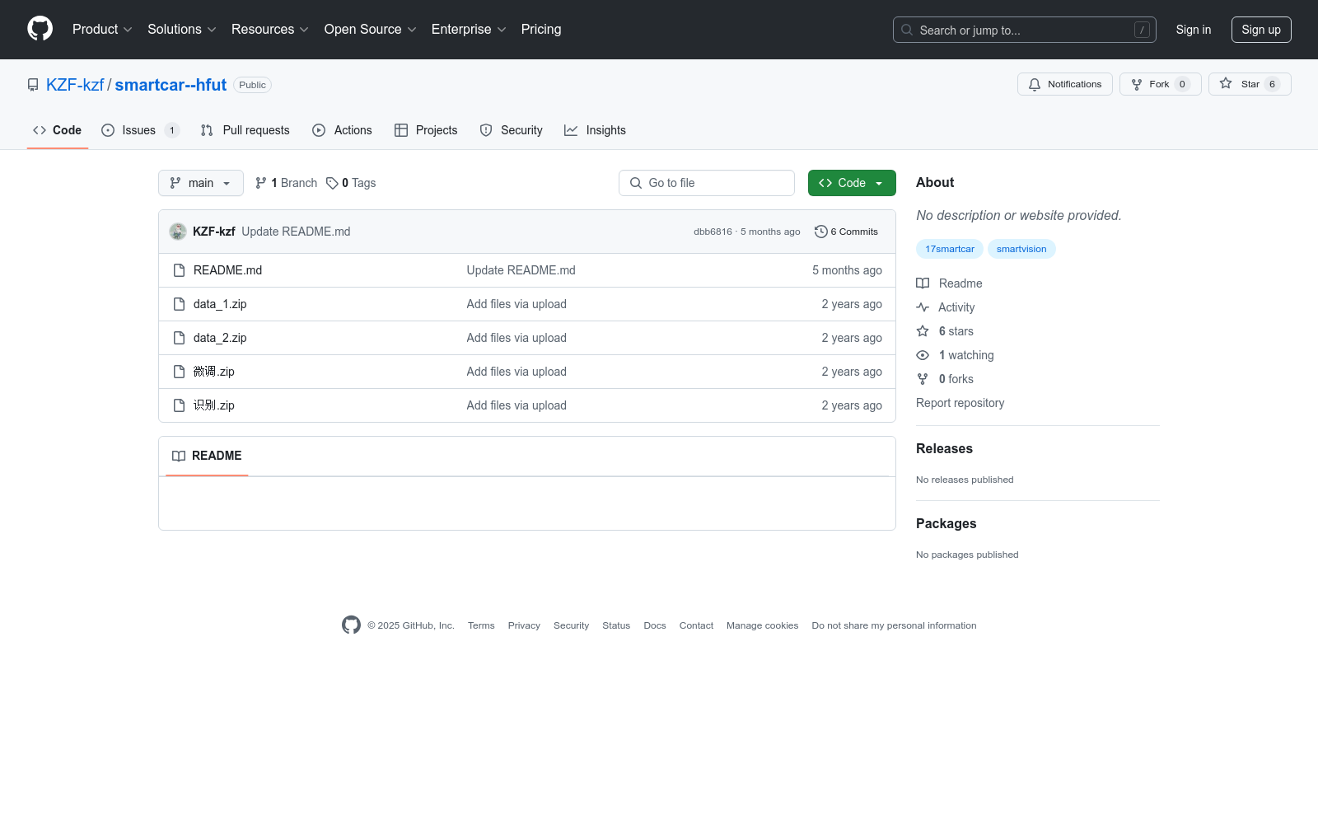
Task: Click the file icon next to data_2.zip
Action: (x=179, y=338)
